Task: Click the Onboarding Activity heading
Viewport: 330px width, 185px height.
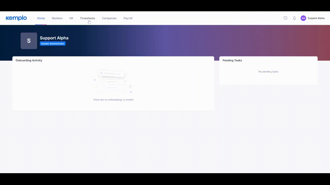Action: click(x=29, y=60)
